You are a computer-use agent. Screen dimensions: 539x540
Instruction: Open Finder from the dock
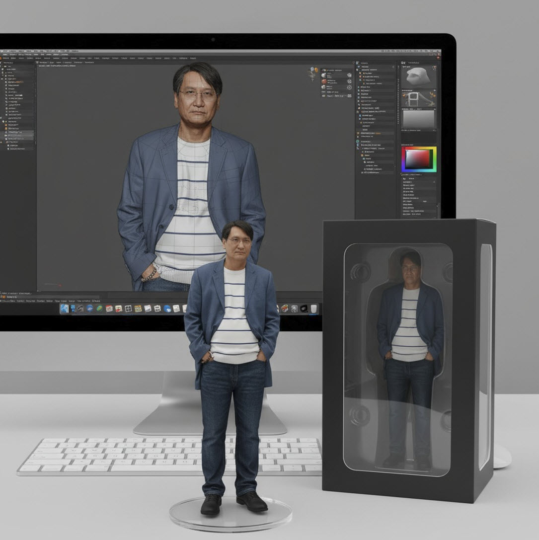pos(65,309)
